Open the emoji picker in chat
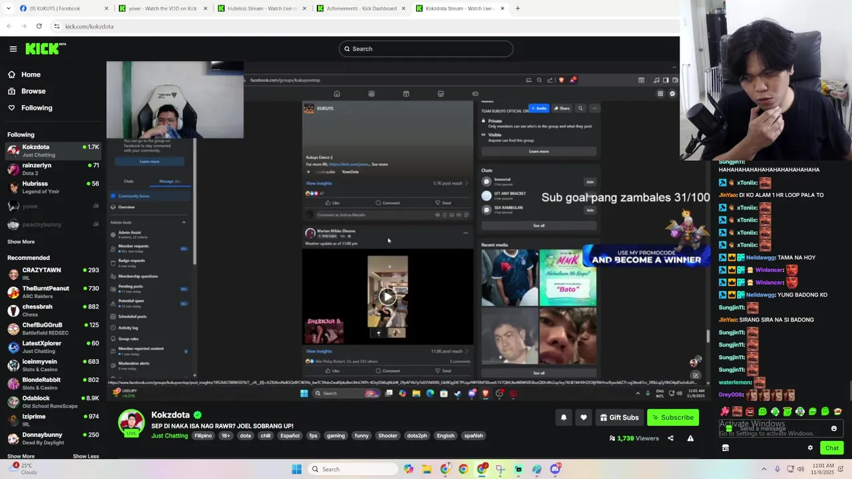The image size is (852, 479). click(x=833, y=428)
